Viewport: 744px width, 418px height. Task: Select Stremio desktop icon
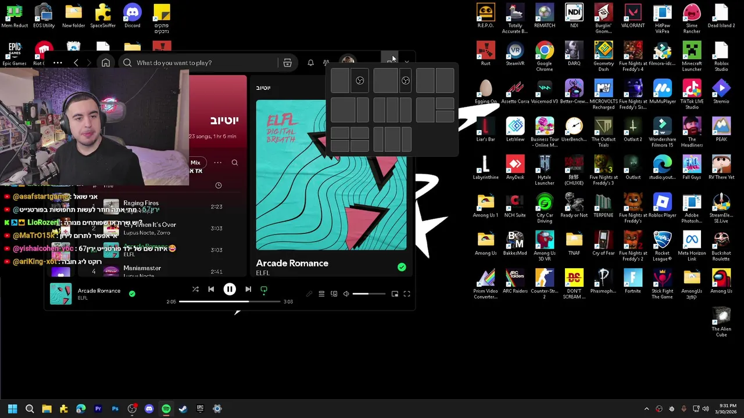point(721,92)
